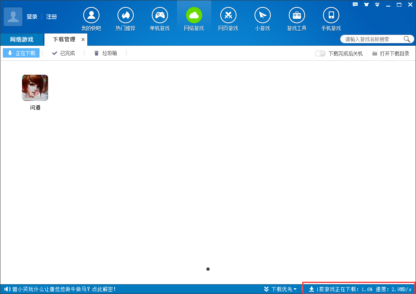The height and width of the screenshot is (294, 416).
Task: Open the 手机游戏 phone icon
Action: tap(331, 16)
